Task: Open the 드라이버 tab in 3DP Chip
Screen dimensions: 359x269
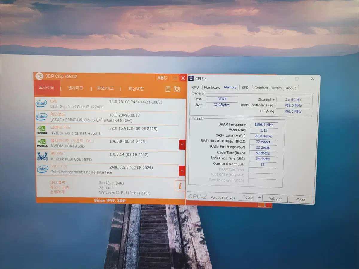Action: (47, 88)
